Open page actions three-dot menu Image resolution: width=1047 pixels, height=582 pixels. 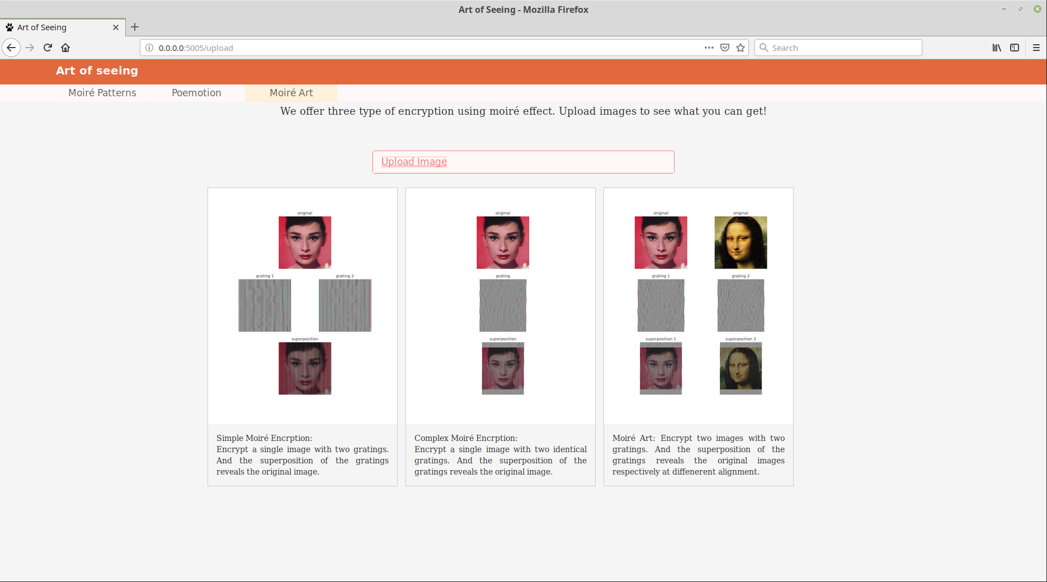[709, 48]
